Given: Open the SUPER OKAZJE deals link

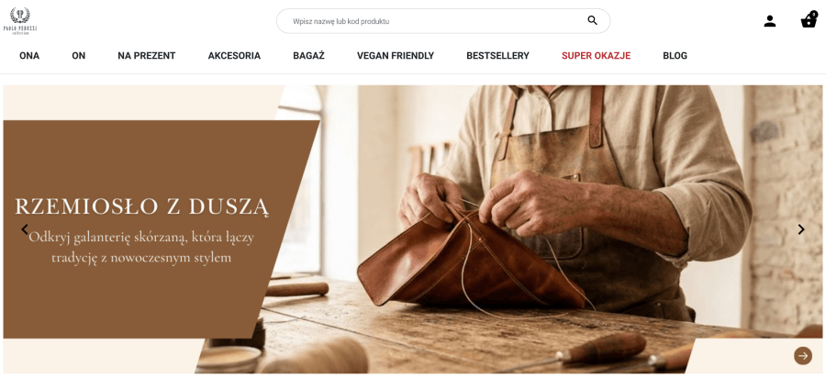Looking at the screenshot, I should click(596, 56).
